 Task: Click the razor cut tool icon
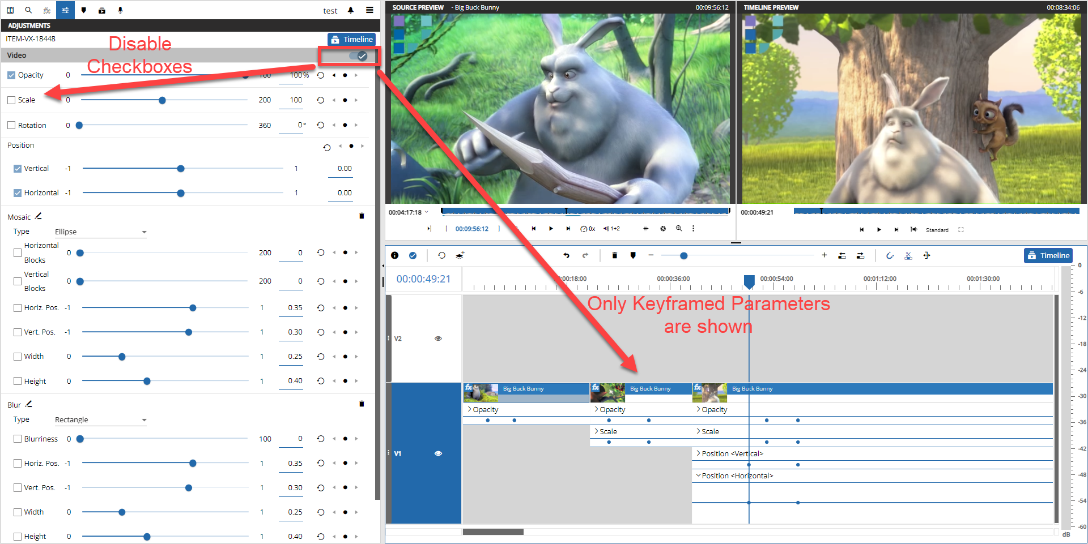[908, 256]
